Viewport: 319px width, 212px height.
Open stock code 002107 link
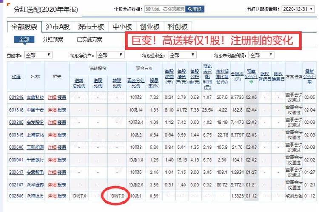coord(16,185)
